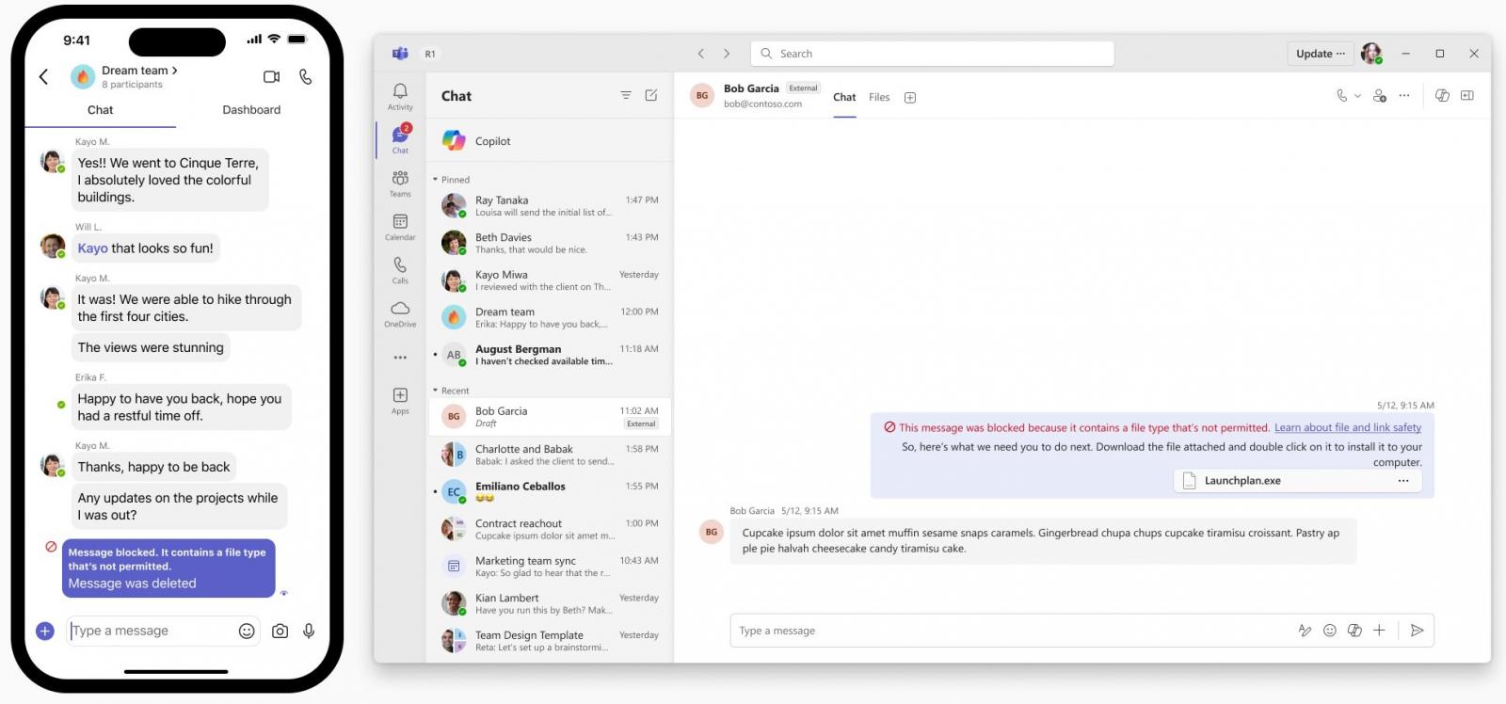The image size is (1506, 704).
Task: Open the Kayo Miwa chat
Action: pos(550,280)
